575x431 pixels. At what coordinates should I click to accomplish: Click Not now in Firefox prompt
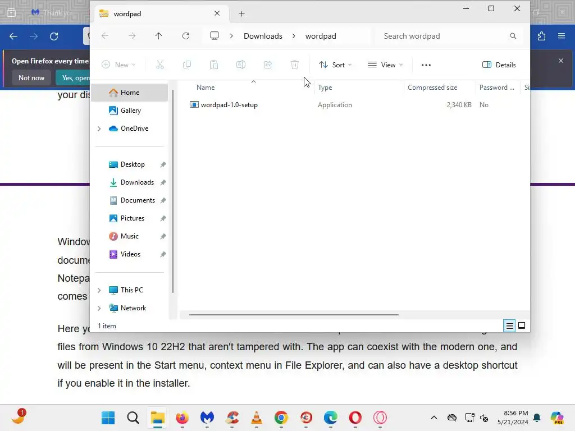click(x=31, y=77)
